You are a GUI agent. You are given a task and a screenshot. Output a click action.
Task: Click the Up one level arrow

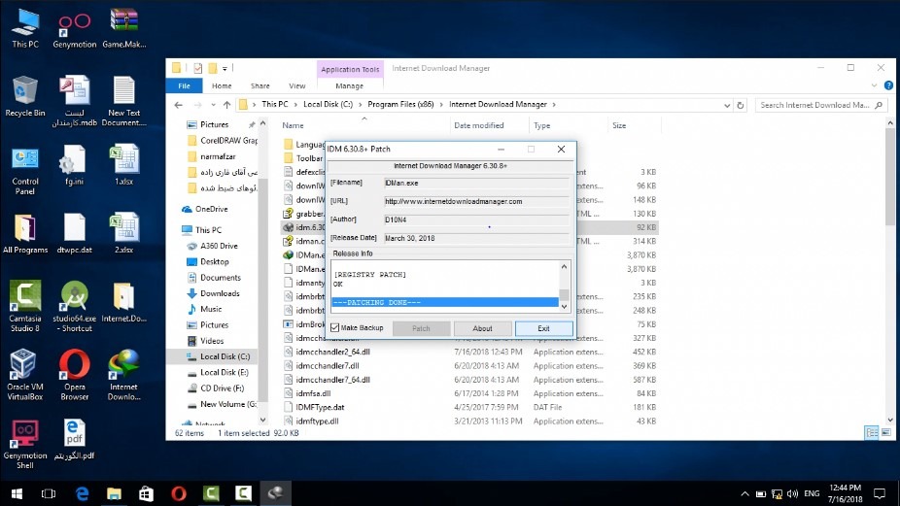[x=226, y=105]
